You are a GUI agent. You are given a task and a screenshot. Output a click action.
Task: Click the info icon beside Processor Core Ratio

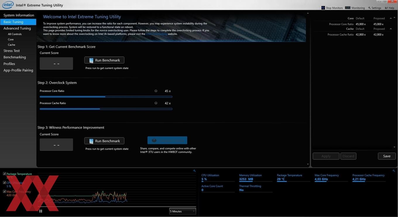[x=156, y=91]
